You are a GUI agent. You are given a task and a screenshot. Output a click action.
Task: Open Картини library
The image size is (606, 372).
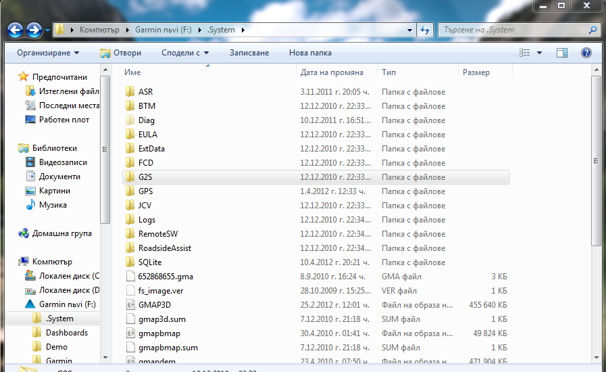(x=55, y=191)
